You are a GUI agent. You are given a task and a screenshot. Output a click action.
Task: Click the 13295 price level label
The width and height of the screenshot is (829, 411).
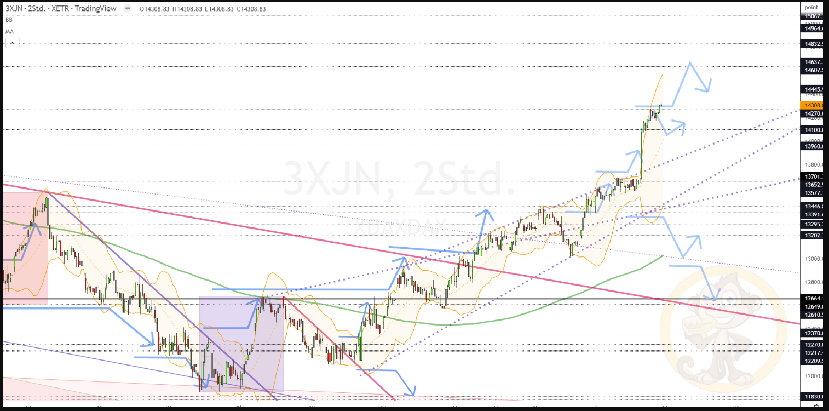click(x=812, y=225)
